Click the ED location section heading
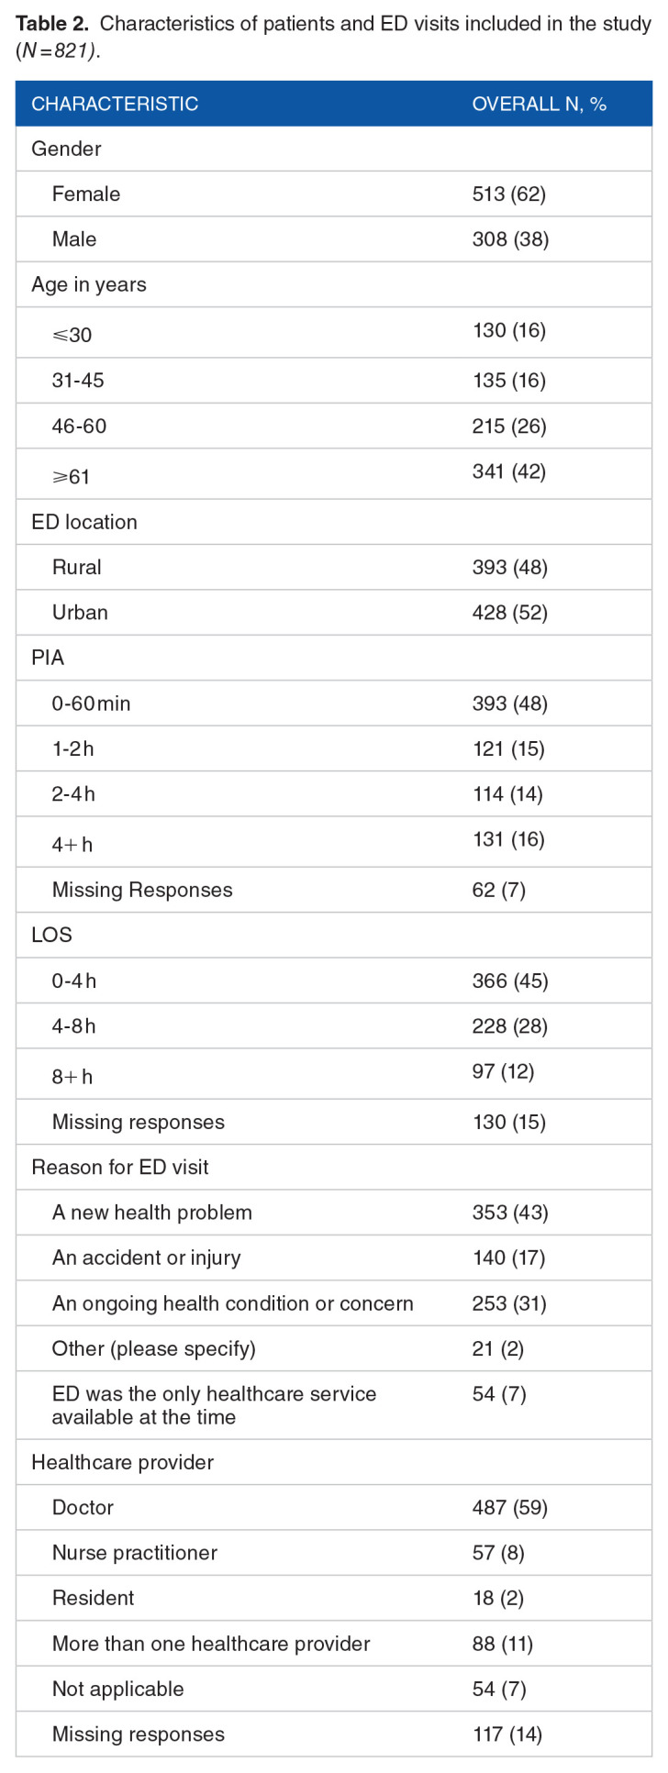This screenshot has height=1773, width=668. coord(84,522)
